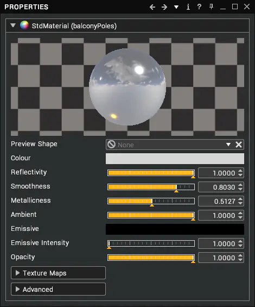Screen dimensions: 255x307
Task: Click the None prohibited icon in Preview Shape
Action: coord(111,145)
